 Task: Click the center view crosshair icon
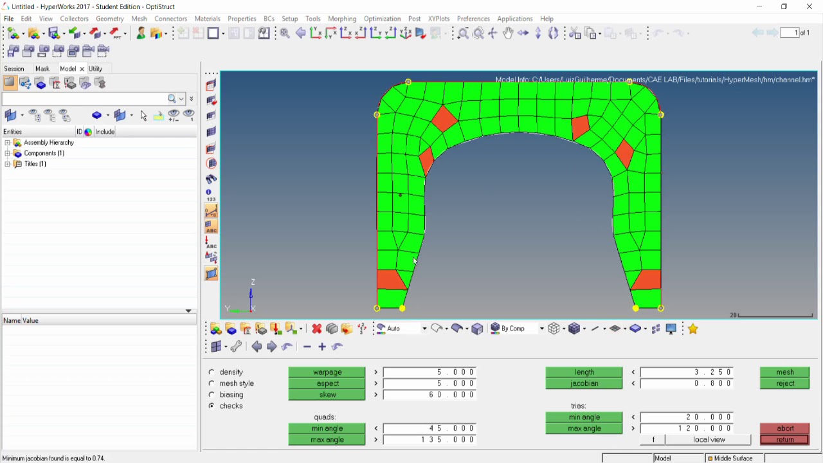[x=493, y=33]
